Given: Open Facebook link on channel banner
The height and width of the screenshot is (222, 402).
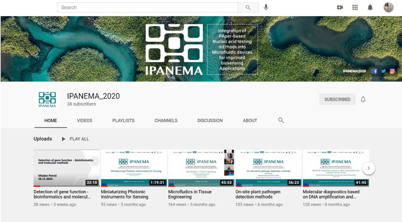Looking at the screenshot, I should click(x=375, y=71).
